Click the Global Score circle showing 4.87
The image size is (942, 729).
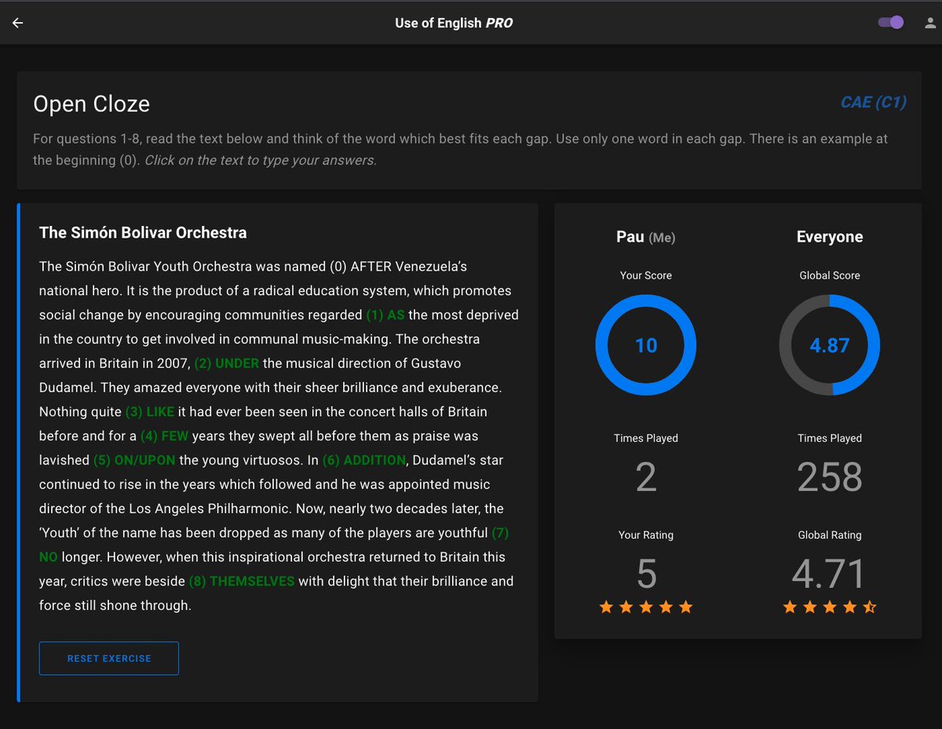[x=830, y=345]
